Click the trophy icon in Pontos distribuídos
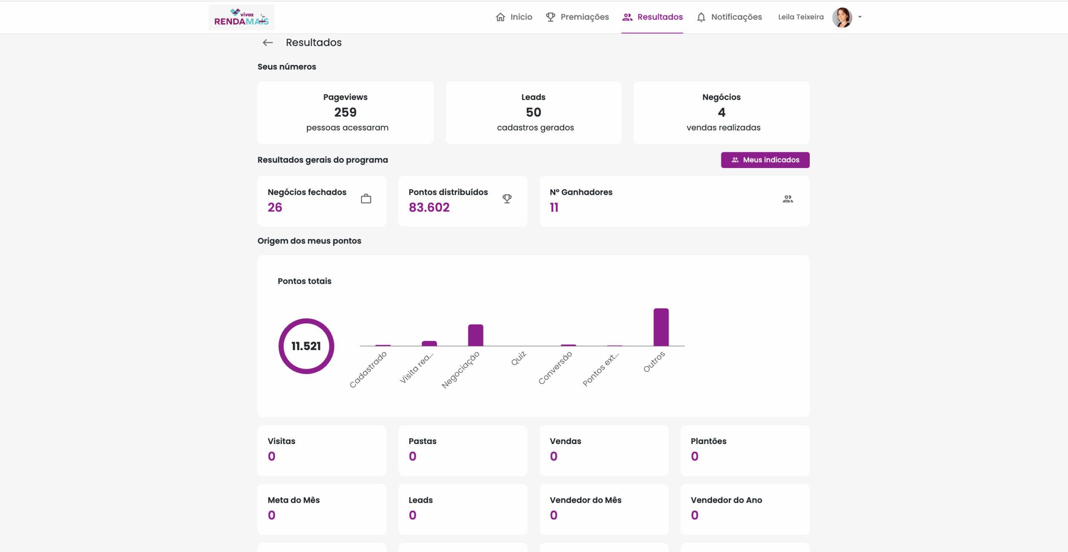Image resolution: width=1068 pixels, height=552 pixels. coord(507,199)
